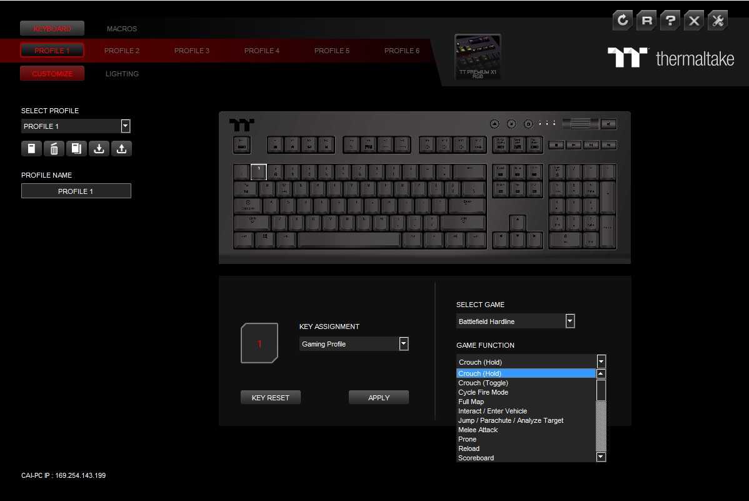Click the R reset icon button

(x=646, y=21)
